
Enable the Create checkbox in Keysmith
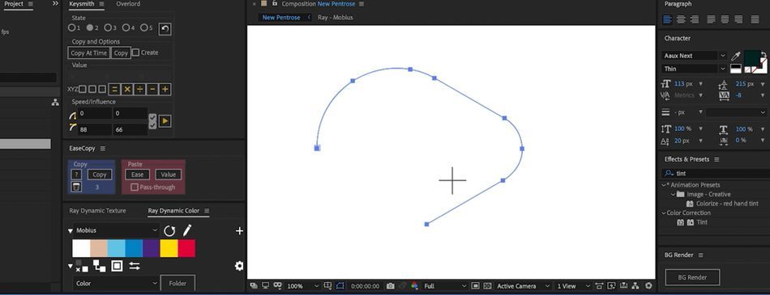(135, 53)
